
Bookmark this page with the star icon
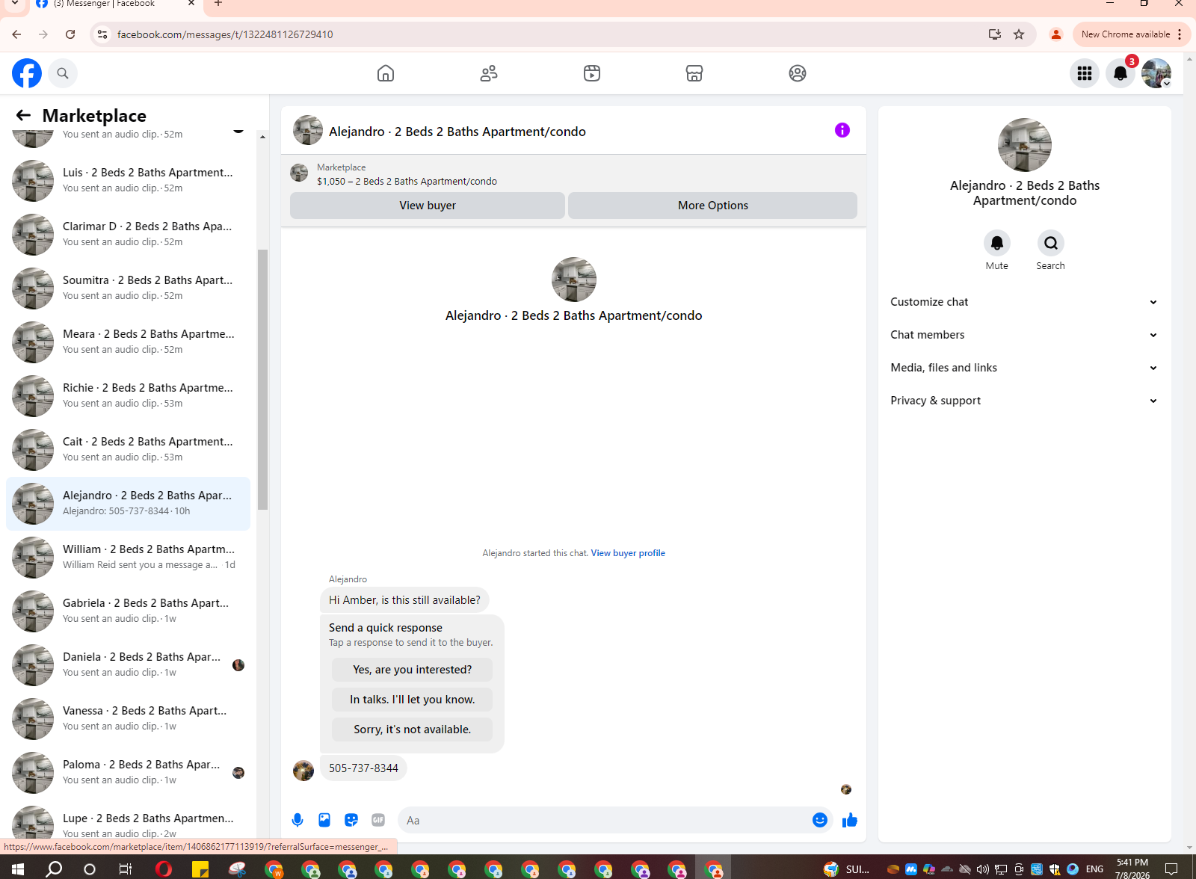[x=1019, y=34]
